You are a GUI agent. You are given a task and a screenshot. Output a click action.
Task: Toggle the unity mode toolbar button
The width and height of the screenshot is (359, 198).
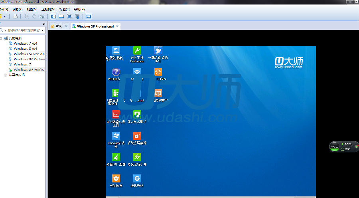click(77, 16)
